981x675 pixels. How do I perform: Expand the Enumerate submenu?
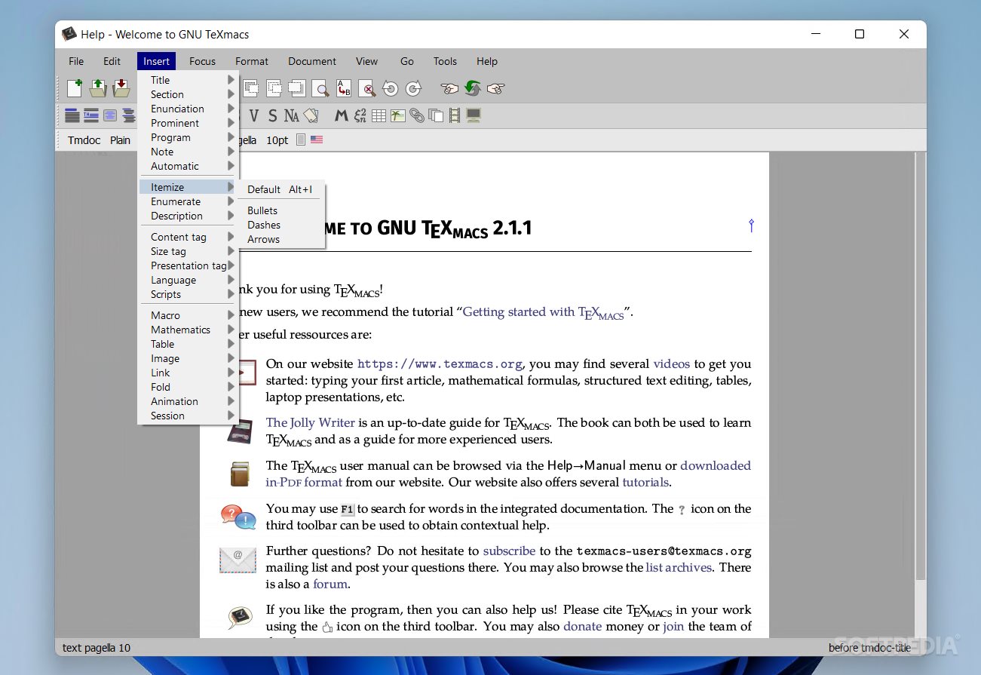click(189, 201)
